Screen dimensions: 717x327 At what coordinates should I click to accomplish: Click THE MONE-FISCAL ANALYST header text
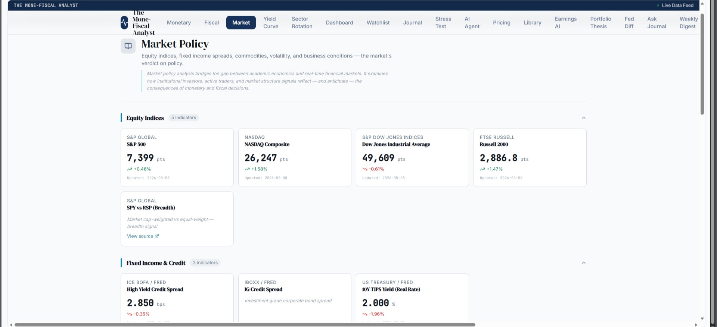tap(46, 6)
